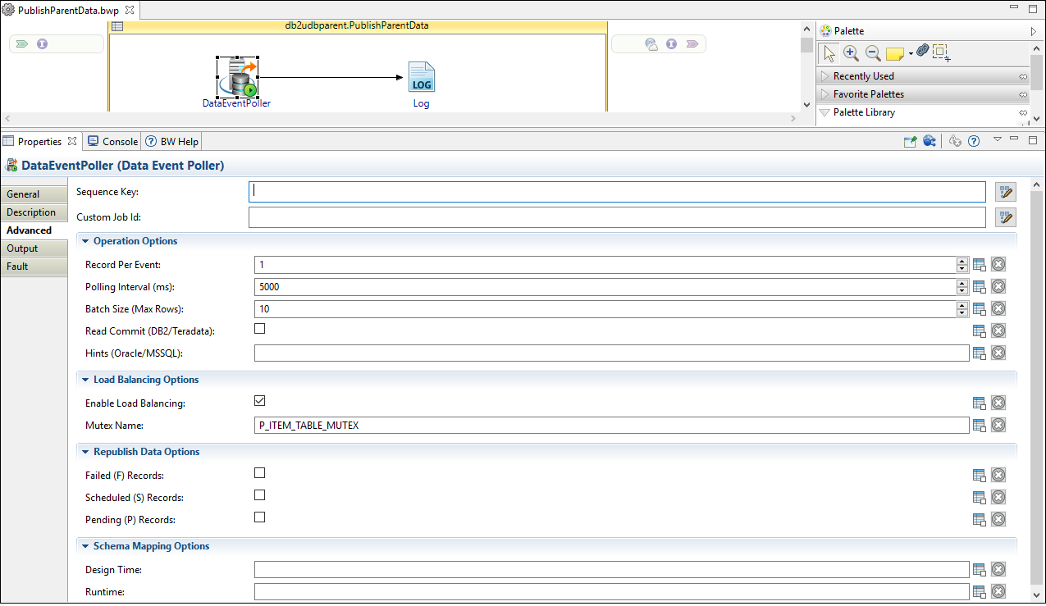Open the Console view tab
The width and height of the screenshot is (1046, 606).
[x=112, y=141]
